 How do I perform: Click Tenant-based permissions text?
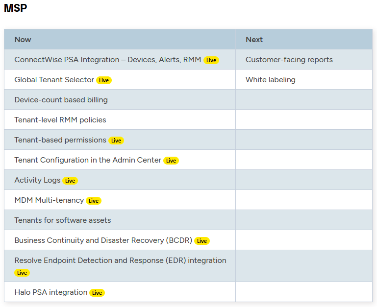tap(60, 140)
